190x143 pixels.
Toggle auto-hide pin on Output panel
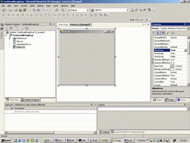[185, 105]
